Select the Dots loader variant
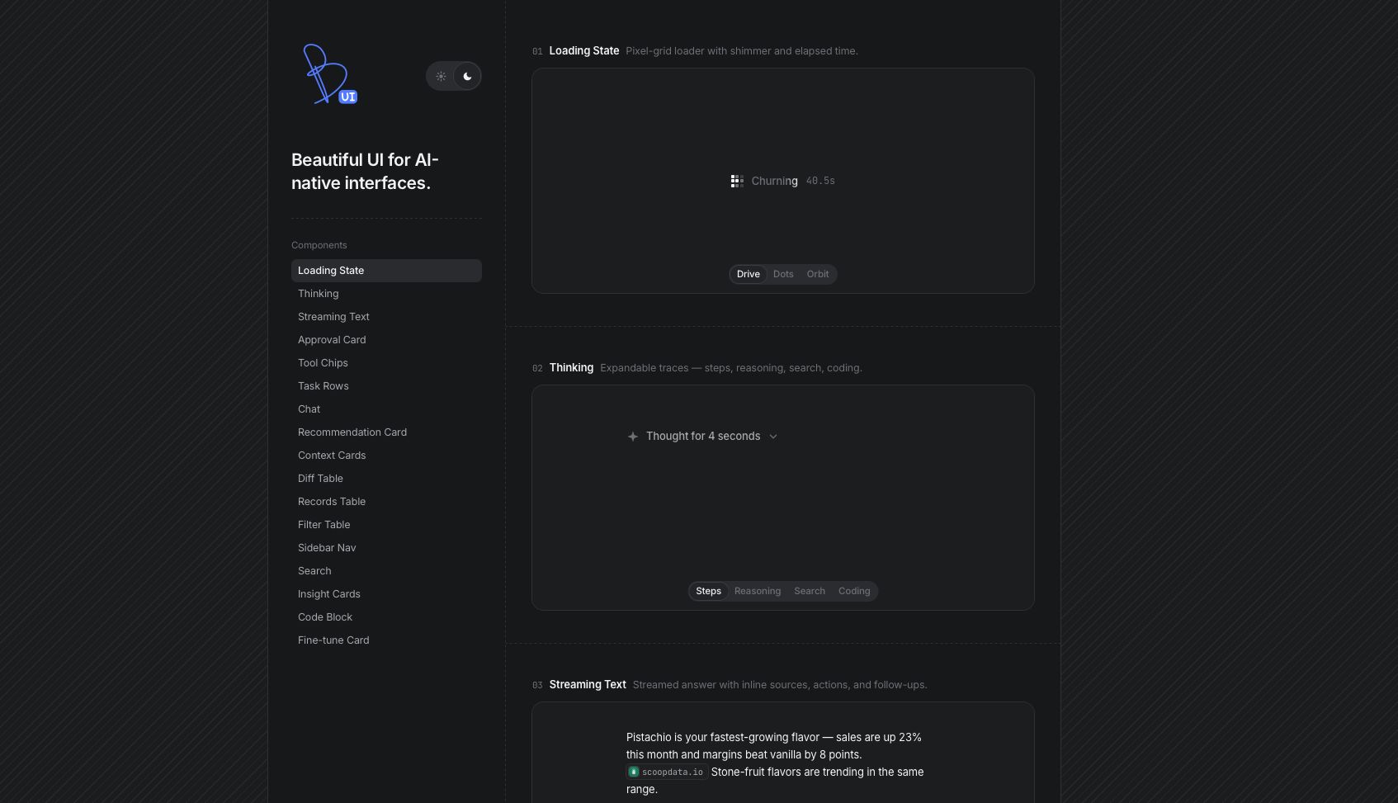This screenshot has width=1398, height=803. (783, 274)
